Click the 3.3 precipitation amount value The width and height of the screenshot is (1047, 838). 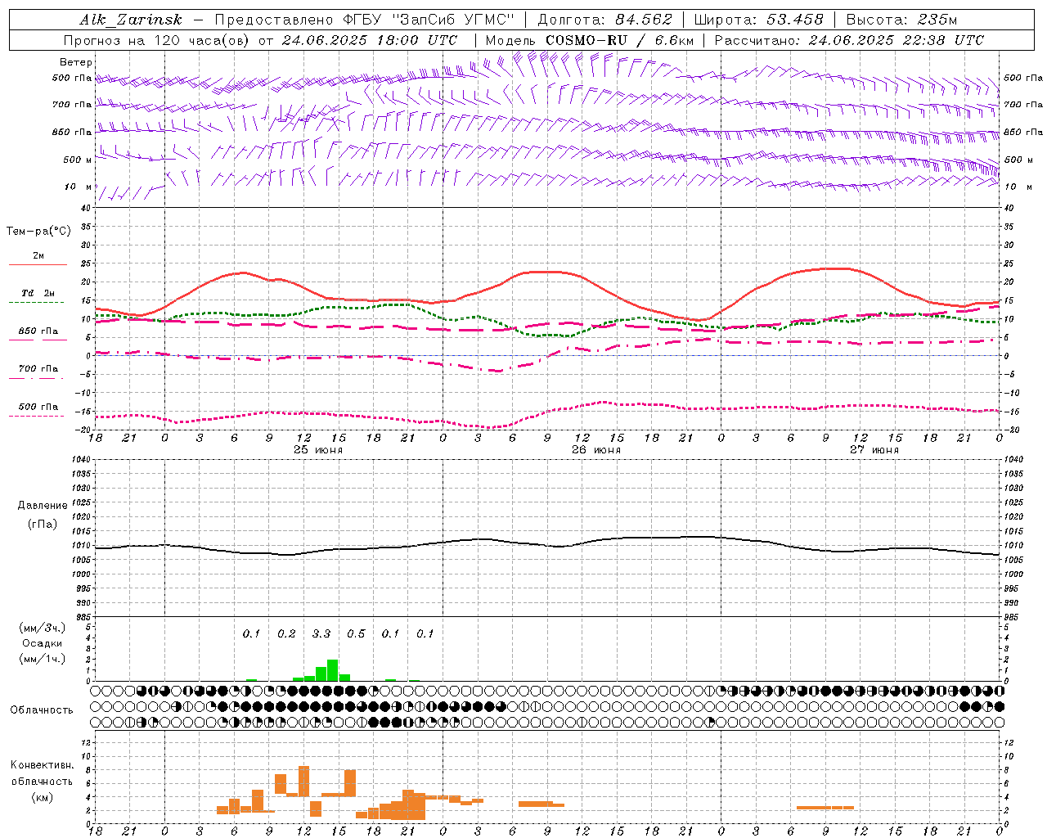[321, 634]
